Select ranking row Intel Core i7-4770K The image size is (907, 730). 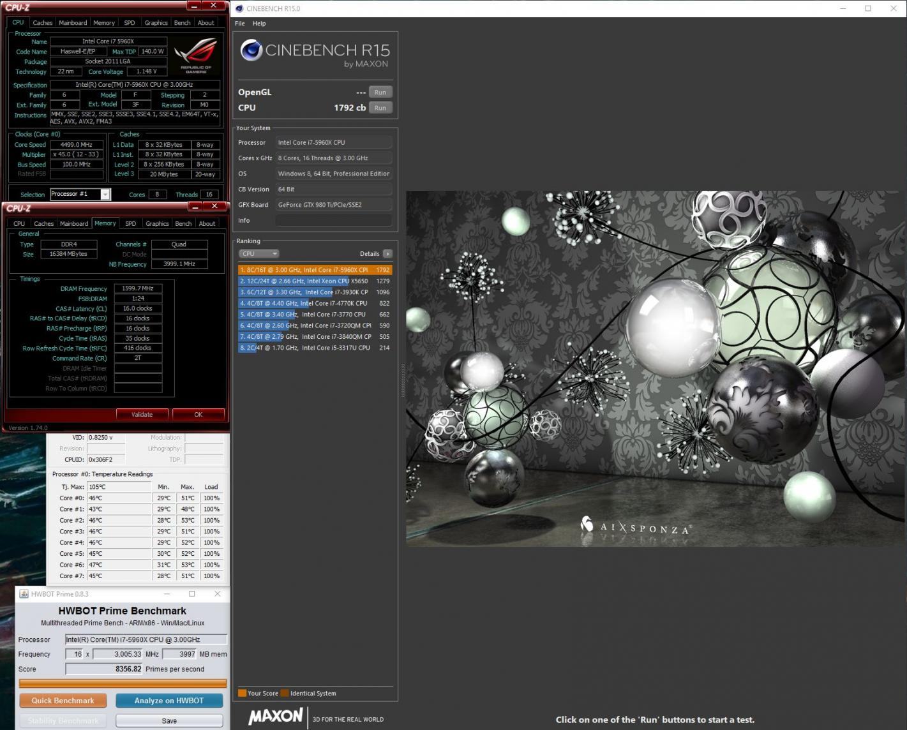point(315,303)
